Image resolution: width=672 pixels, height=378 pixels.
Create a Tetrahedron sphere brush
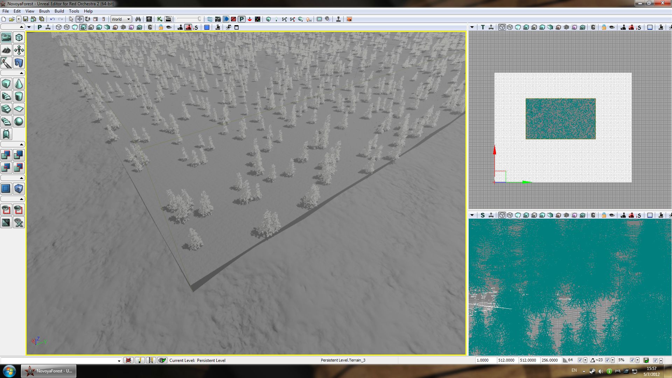tap(19, 121)
